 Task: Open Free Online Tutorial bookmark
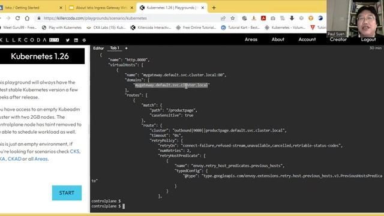point(196,28)
